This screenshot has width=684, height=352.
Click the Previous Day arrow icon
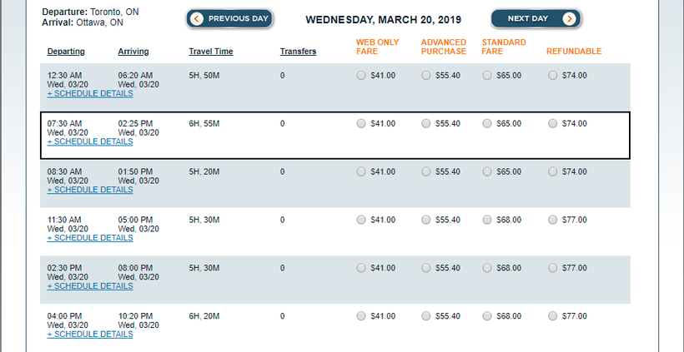(x=196, y=18)
